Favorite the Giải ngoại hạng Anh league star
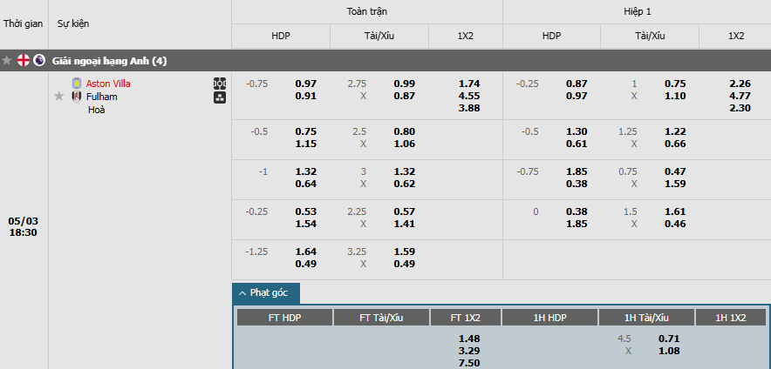 click(7, 61)
